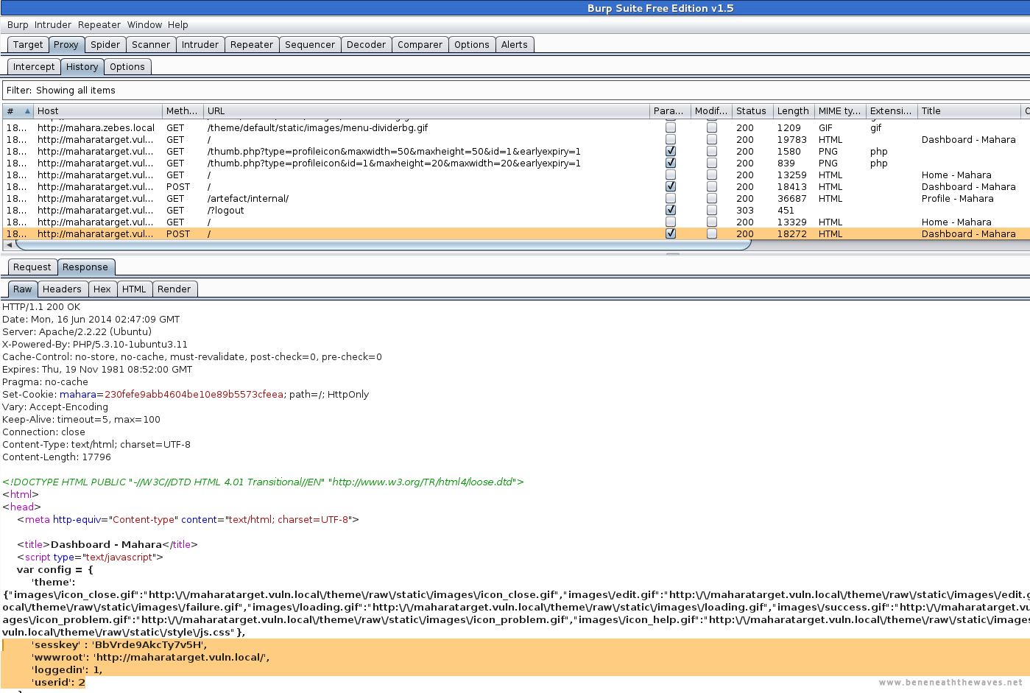1030x693 pixels.
Task: Open the Intruder menu
Action: (53, 24)
